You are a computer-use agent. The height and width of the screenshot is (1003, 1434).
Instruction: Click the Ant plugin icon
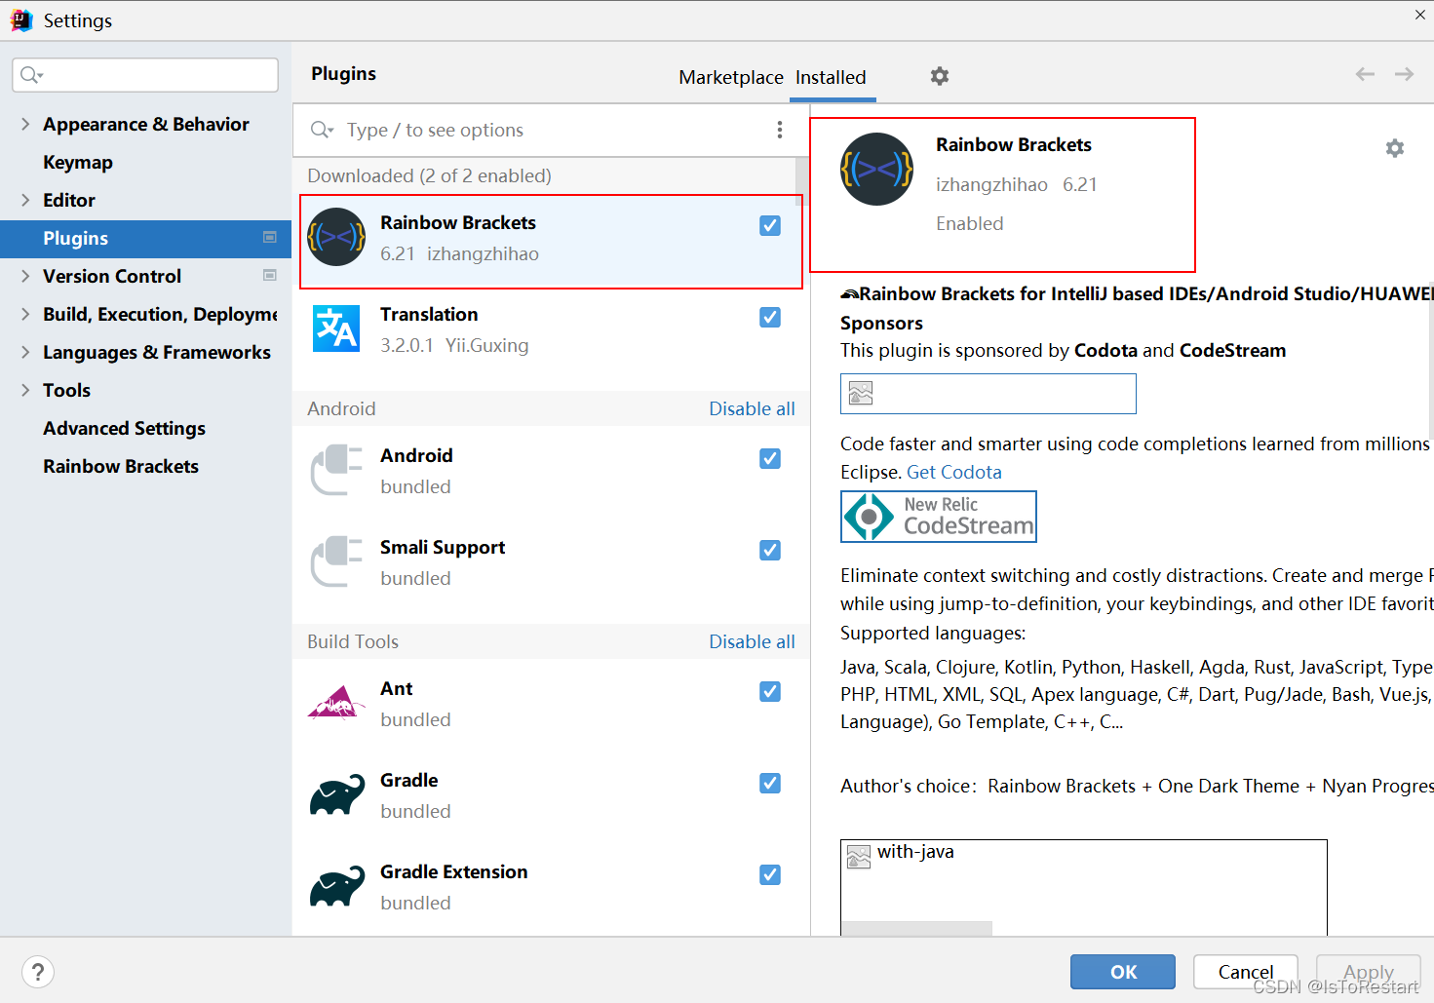point(336,703)
